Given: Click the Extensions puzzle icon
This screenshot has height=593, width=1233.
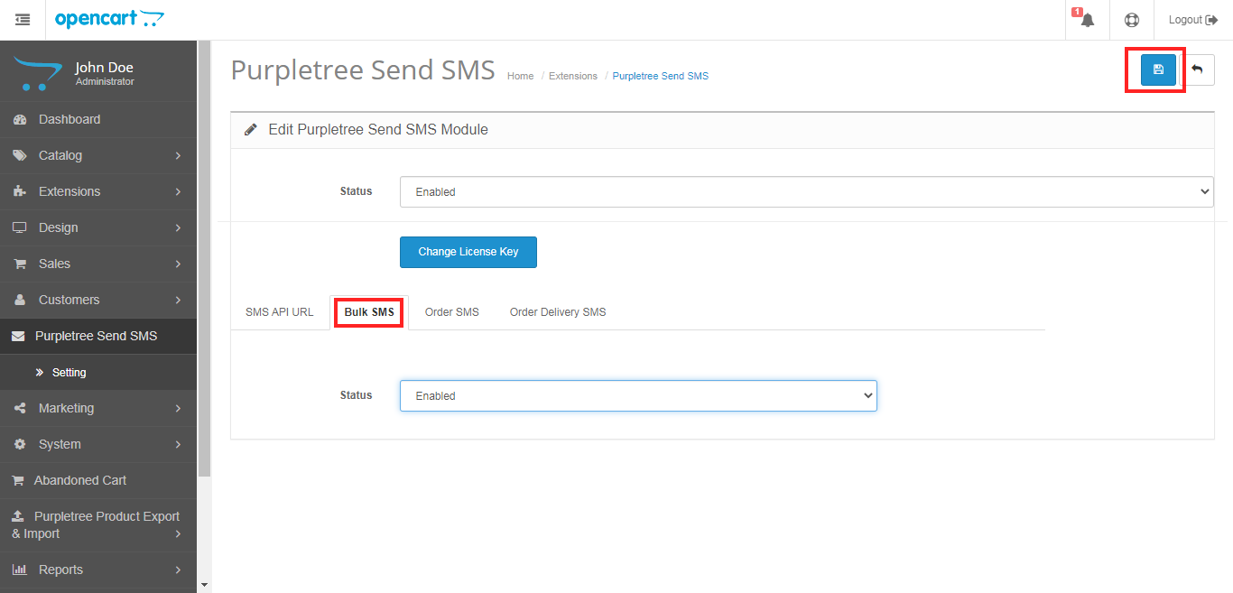Looking at the screenshot, I should (20, 192).
